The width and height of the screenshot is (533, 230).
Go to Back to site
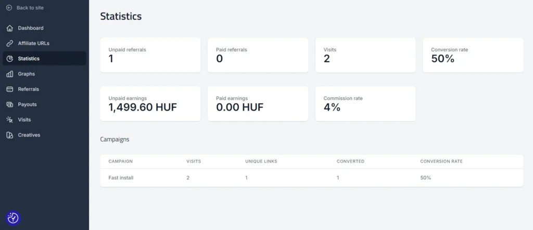(30, 8)
